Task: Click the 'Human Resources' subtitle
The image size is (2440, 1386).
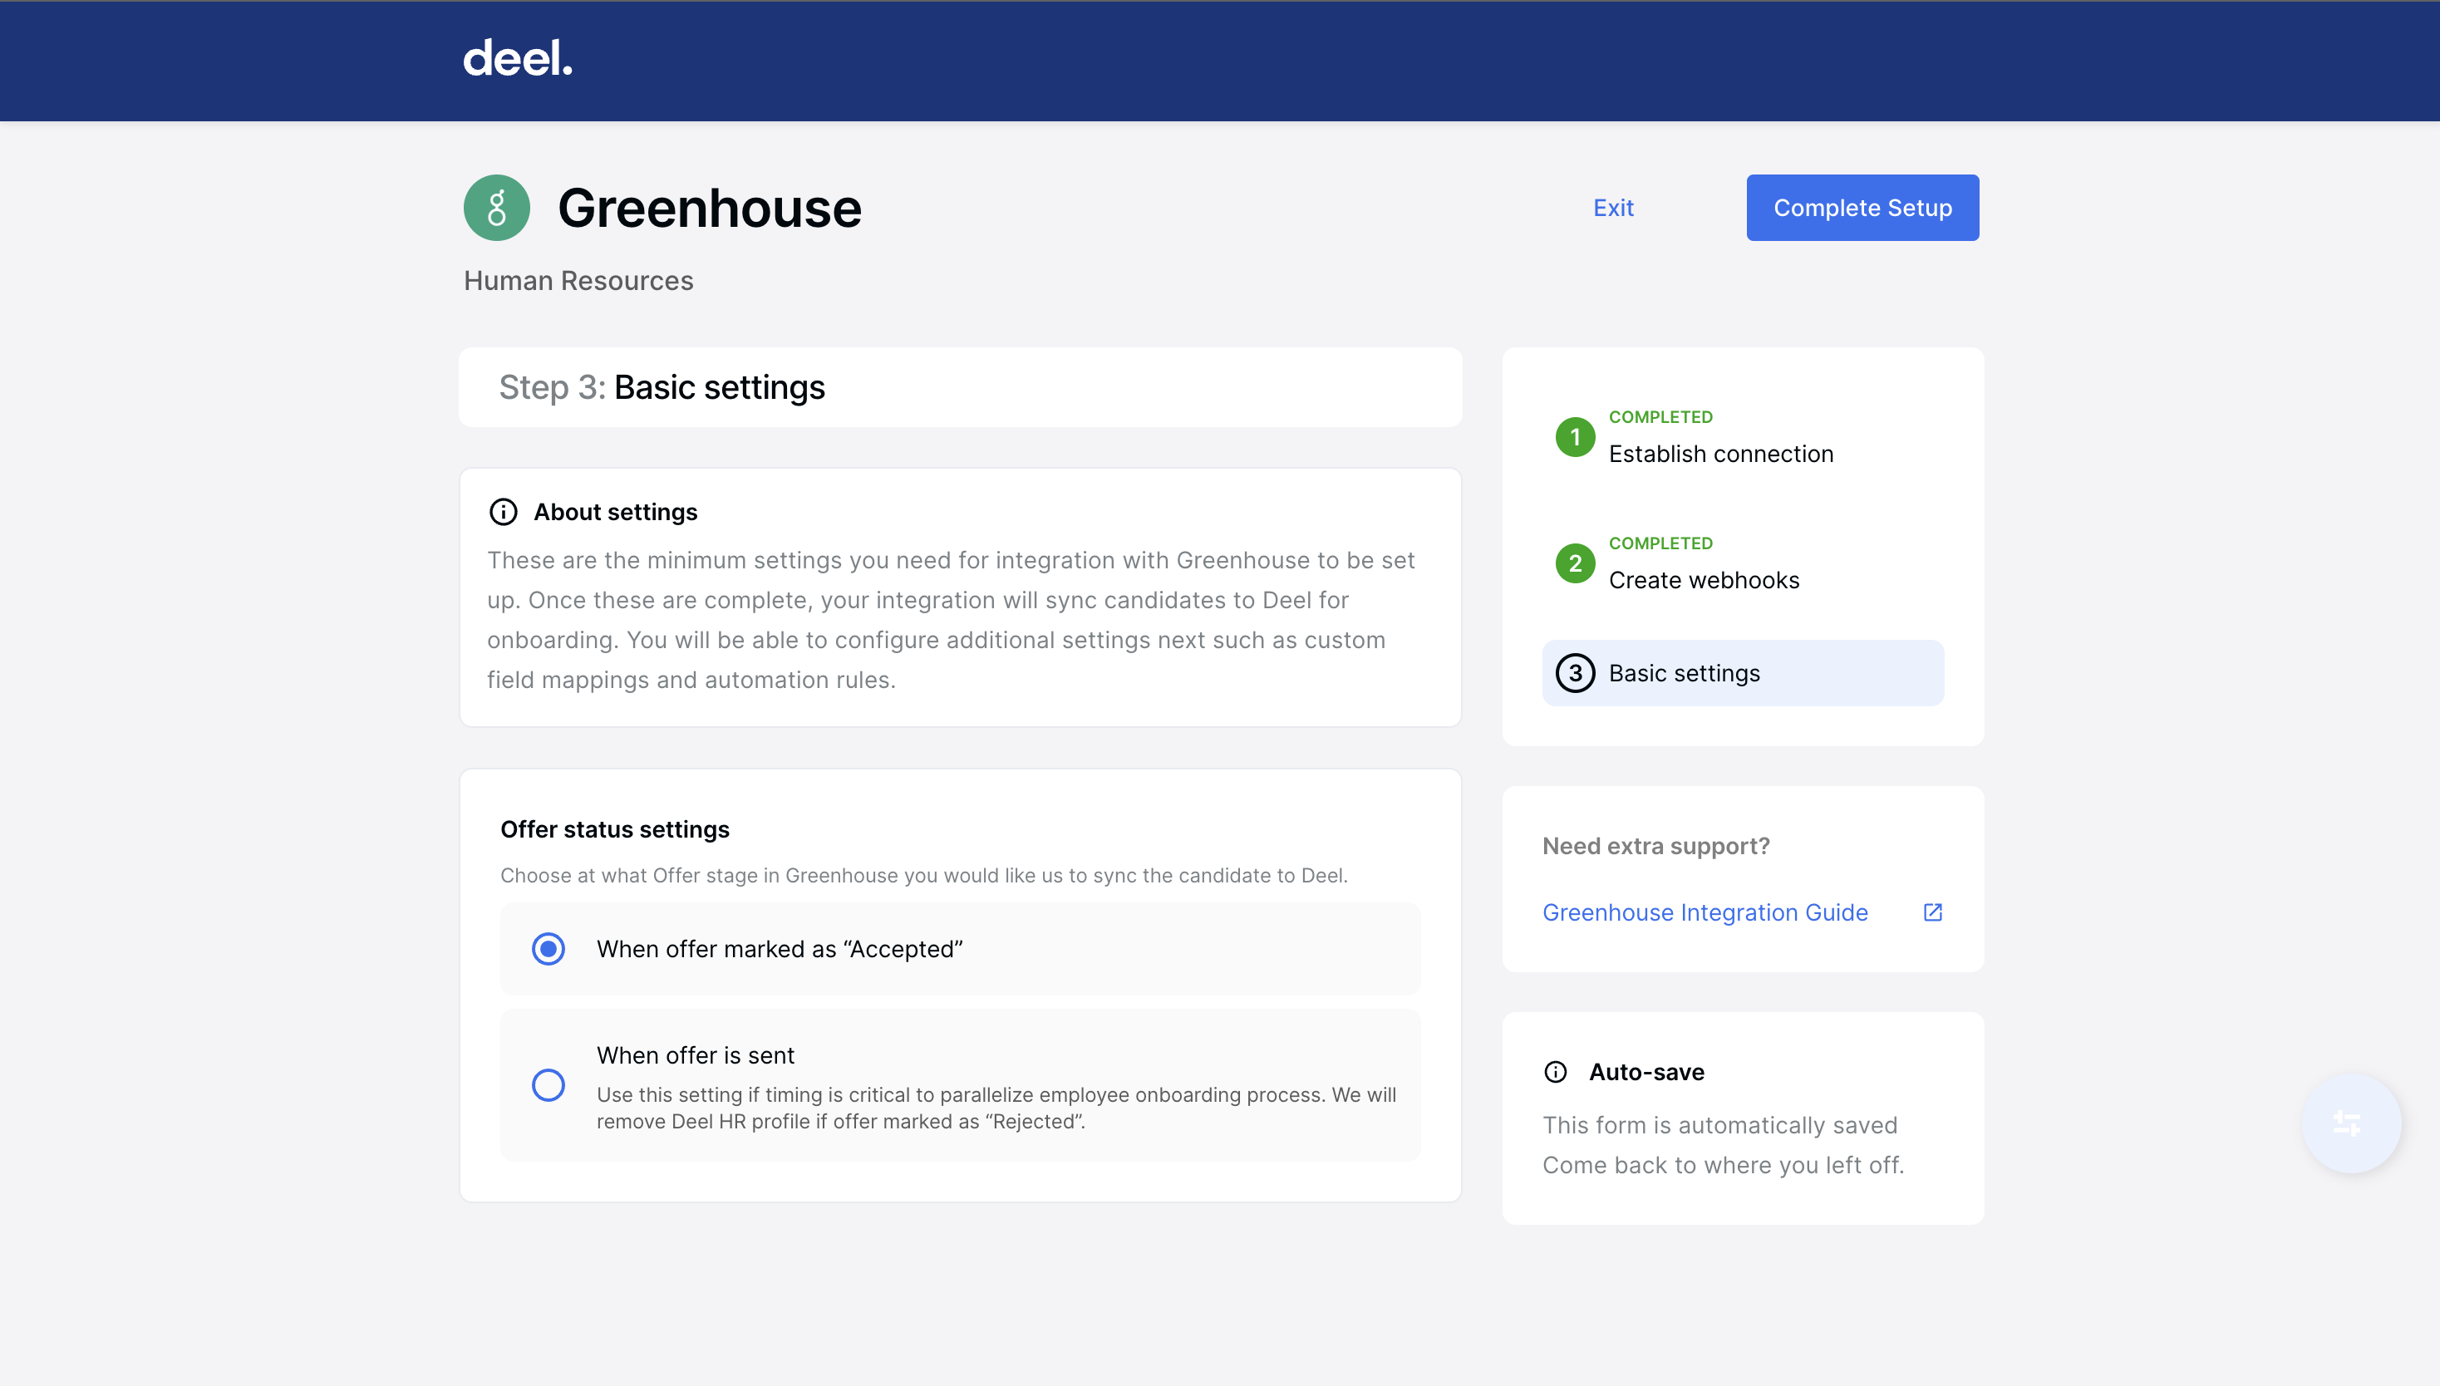Action: (578, 281)
